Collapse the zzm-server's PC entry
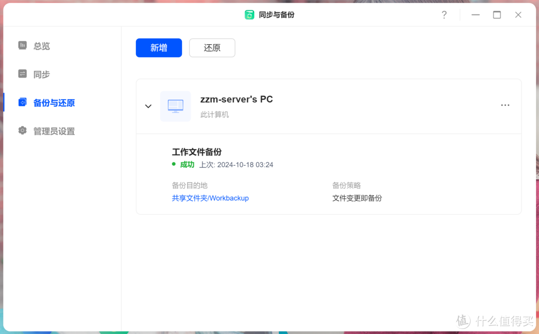539x334 pixels. tap(148, 106)
